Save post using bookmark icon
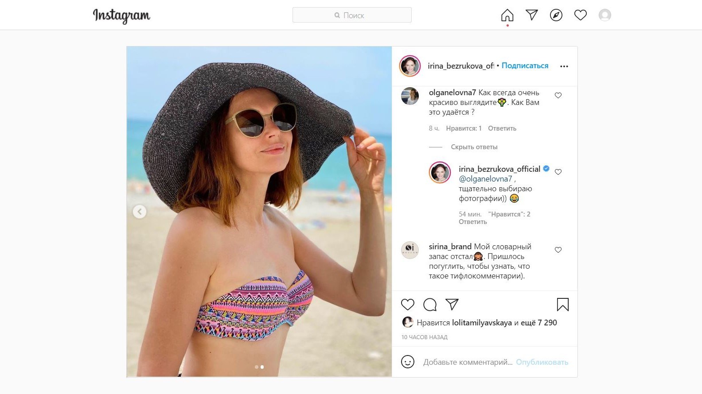This screenshot has height=394, width=702. coord(562,305)
